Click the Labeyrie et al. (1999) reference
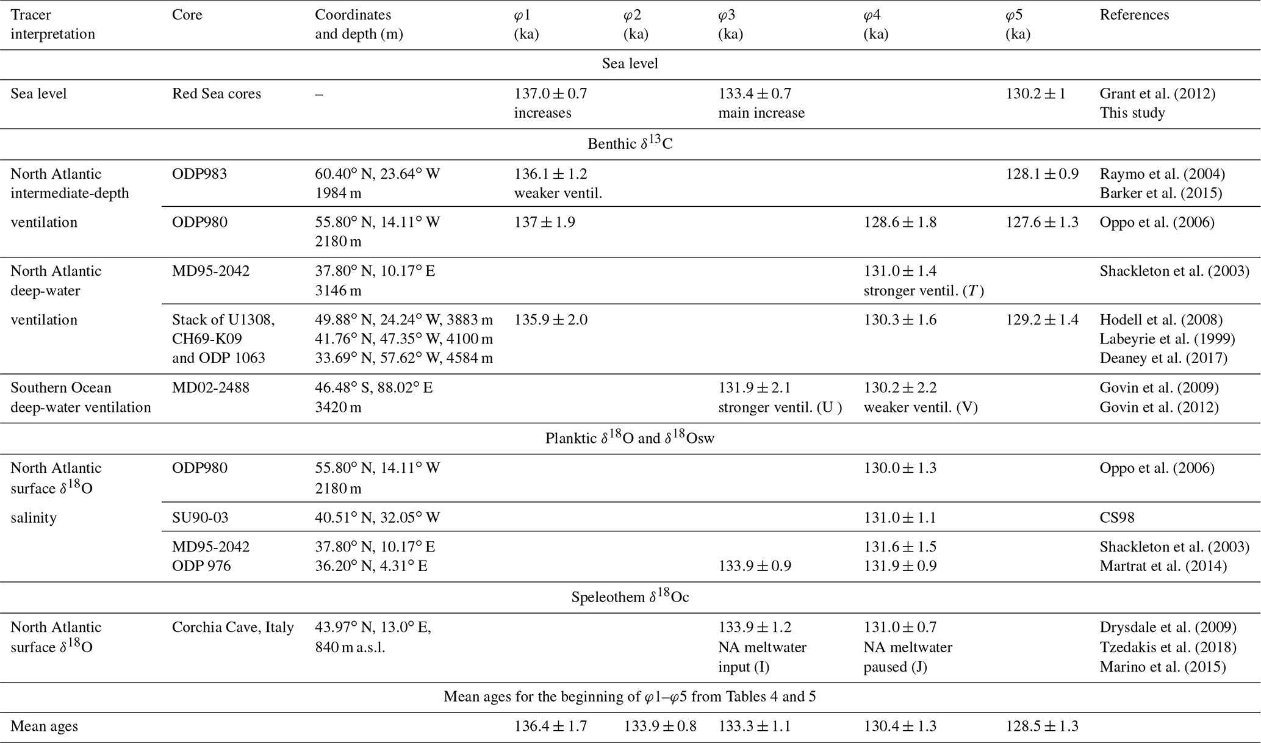 coord(1165,339)
